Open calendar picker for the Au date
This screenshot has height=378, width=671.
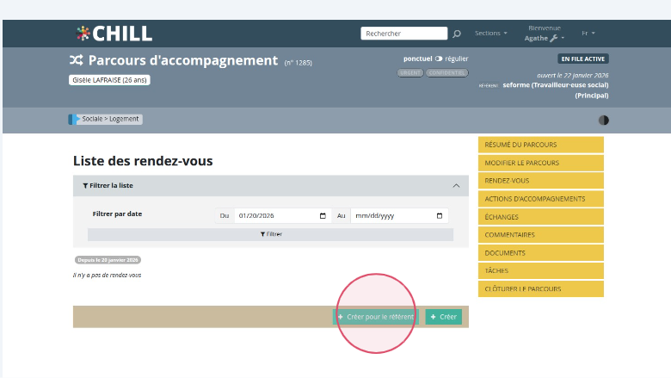point(440,216)
